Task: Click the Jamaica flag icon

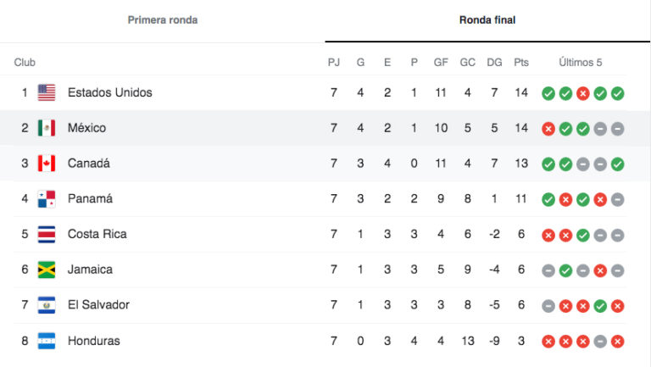Action: tap(47, 270)
